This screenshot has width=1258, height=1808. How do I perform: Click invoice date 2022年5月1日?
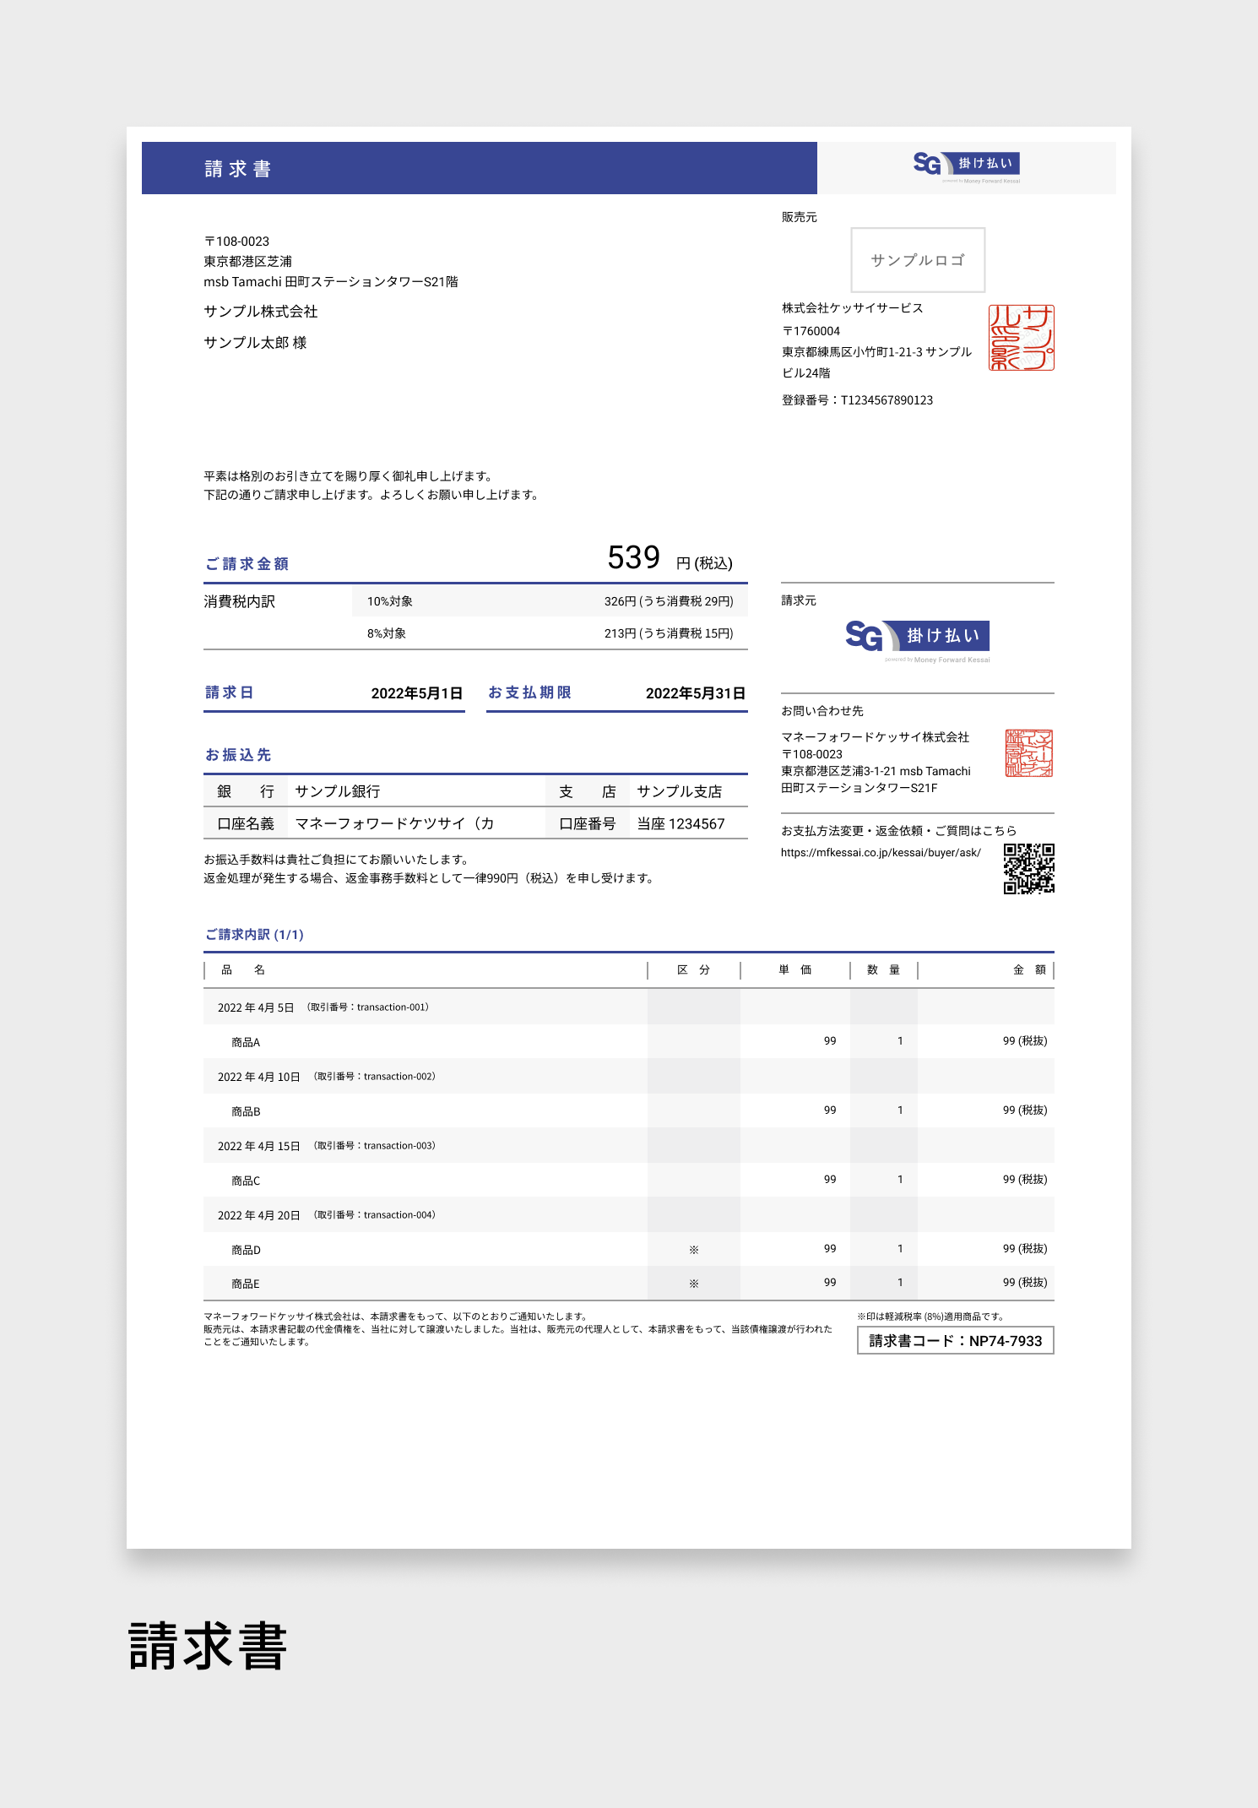pyautogui.click(x=417, y=693)
